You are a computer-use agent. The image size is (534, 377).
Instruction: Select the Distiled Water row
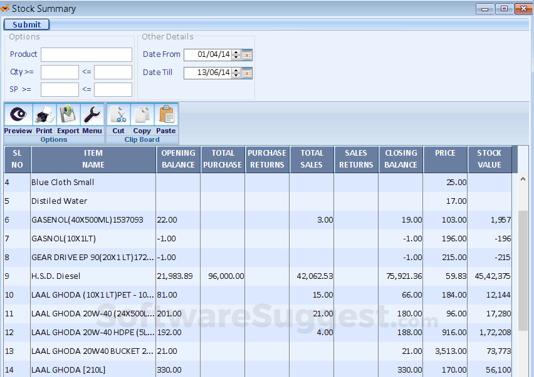click(92, 201)
